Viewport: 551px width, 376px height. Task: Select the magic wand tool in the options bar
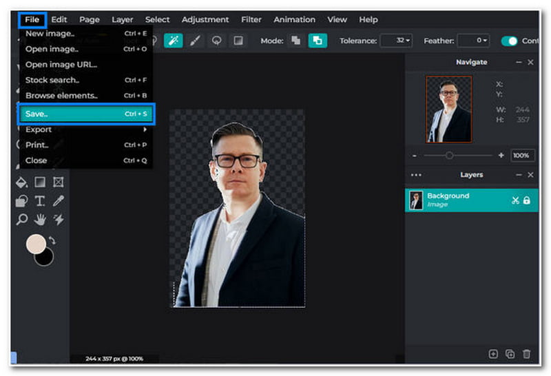click(x=174, y=41)
